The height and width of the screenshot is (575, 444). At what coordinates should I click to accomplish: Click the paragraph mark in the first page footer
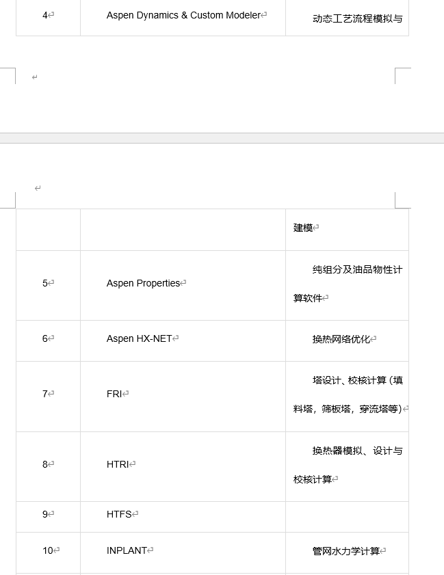(34, 77)
